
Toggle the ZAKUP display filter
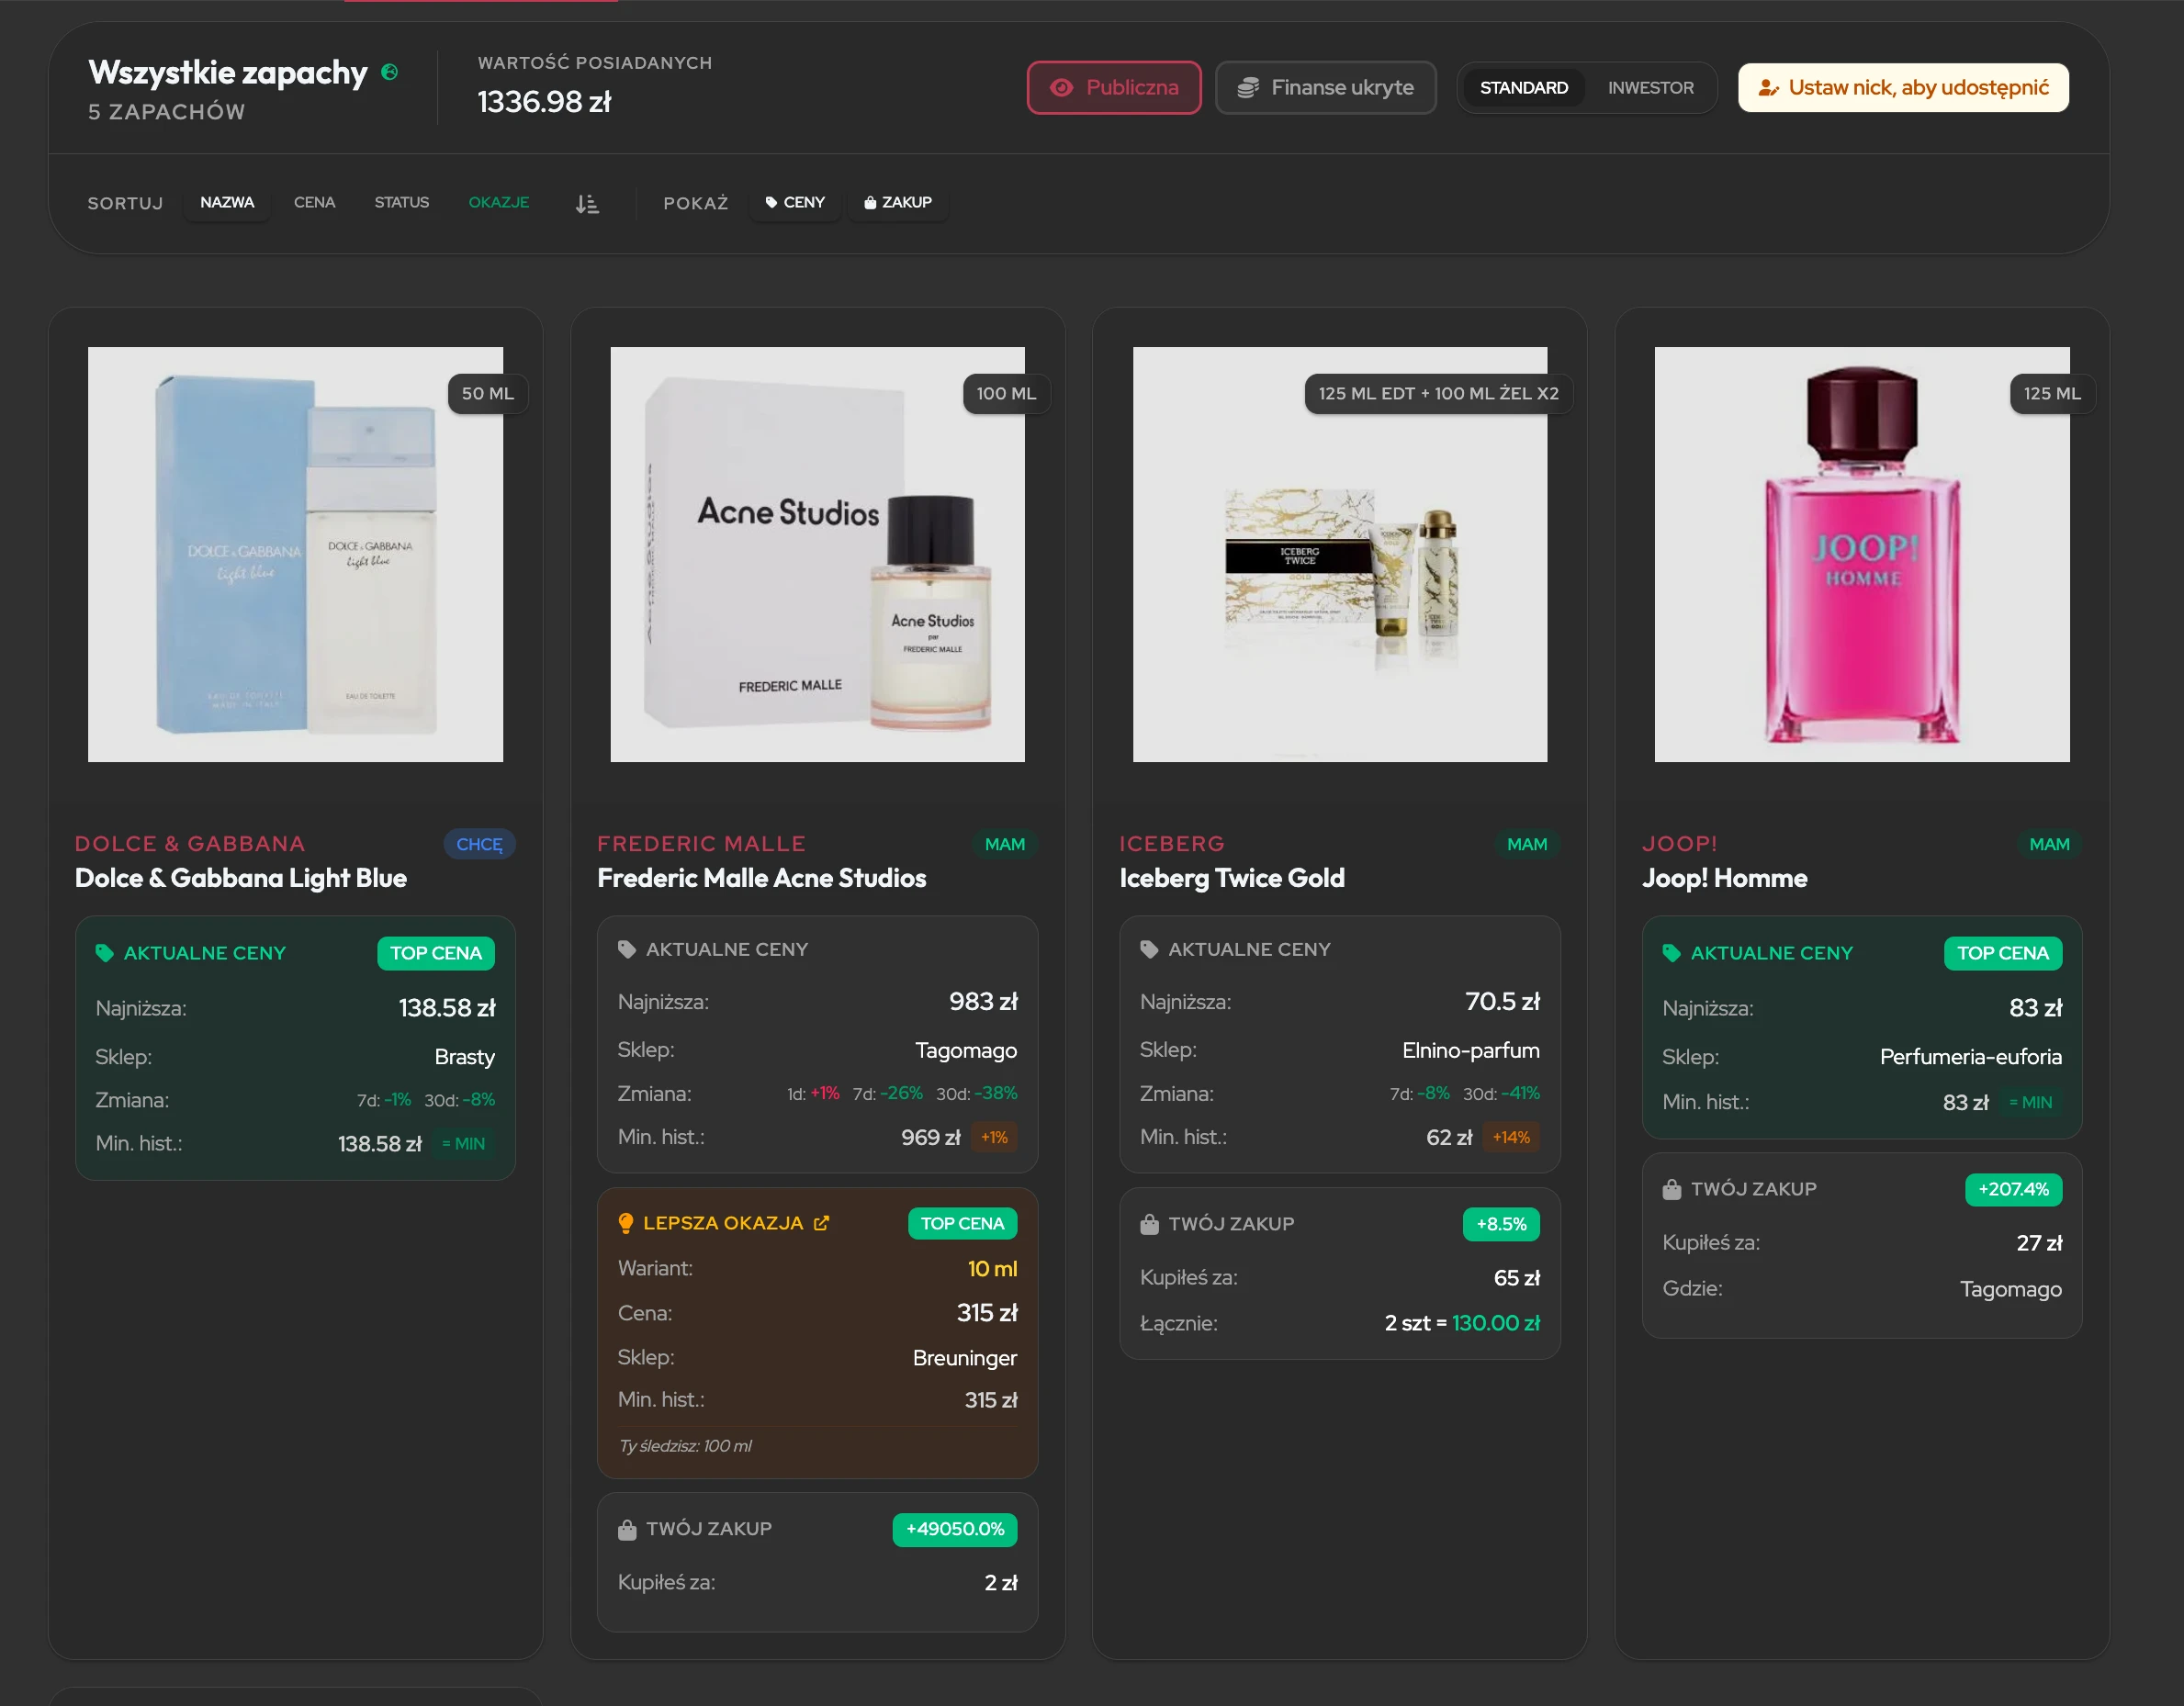point(898,203)
